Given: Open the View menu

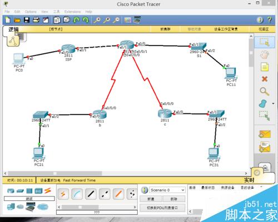Looking at the screenshot, I should pyautogui.click(x=44, y=12).
